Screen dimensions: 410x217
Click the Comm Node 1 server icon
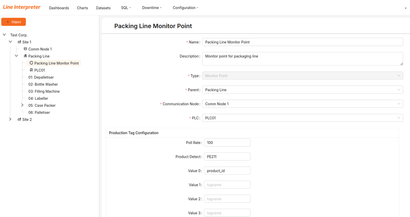[25, 49]
